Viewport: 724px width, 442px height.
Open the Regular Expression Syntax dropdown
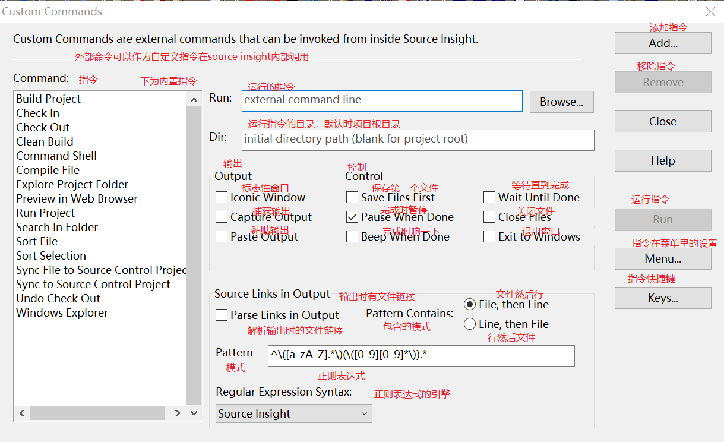coord(293,413)
